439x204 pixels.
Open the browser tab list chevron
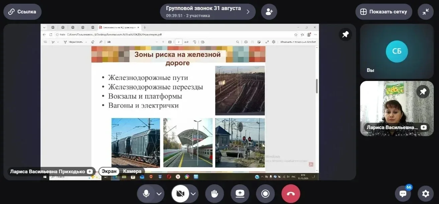tap(44, 27)
